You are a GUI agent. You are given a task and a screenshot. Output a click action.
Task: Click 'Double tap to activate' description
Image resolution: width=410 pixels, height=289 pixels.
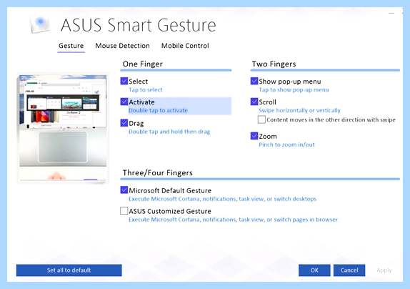pos(158,110)
